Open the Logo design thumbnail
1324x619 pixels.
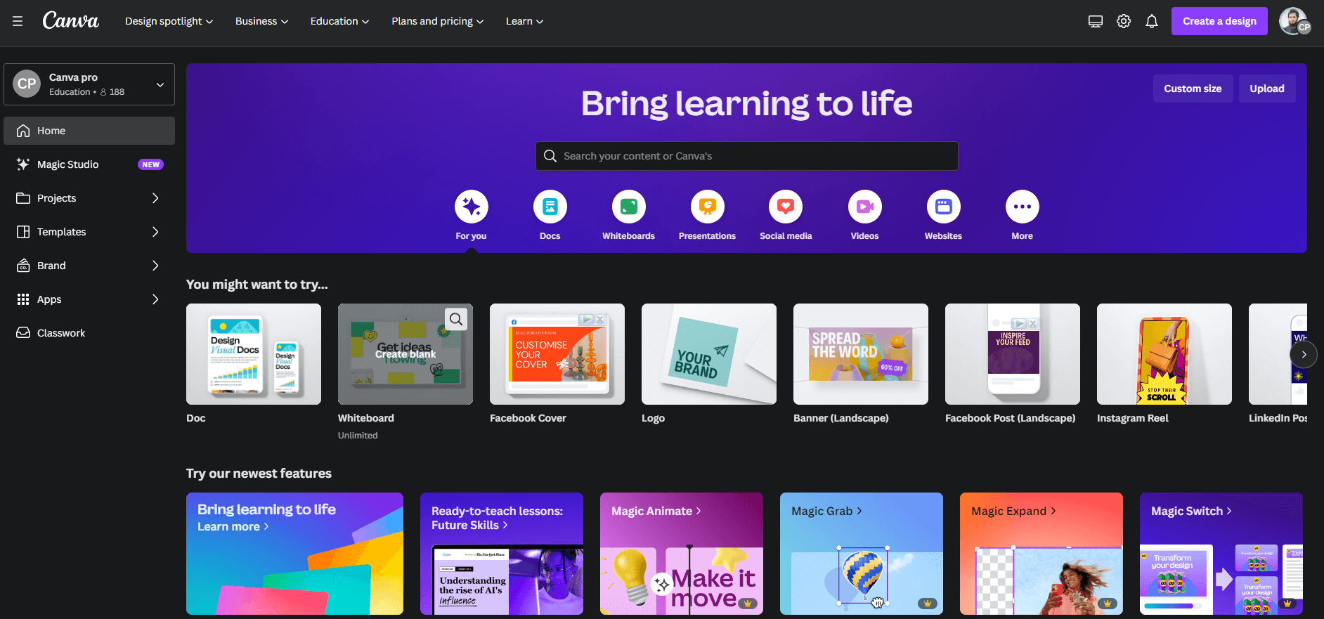(x=709, y=354)
